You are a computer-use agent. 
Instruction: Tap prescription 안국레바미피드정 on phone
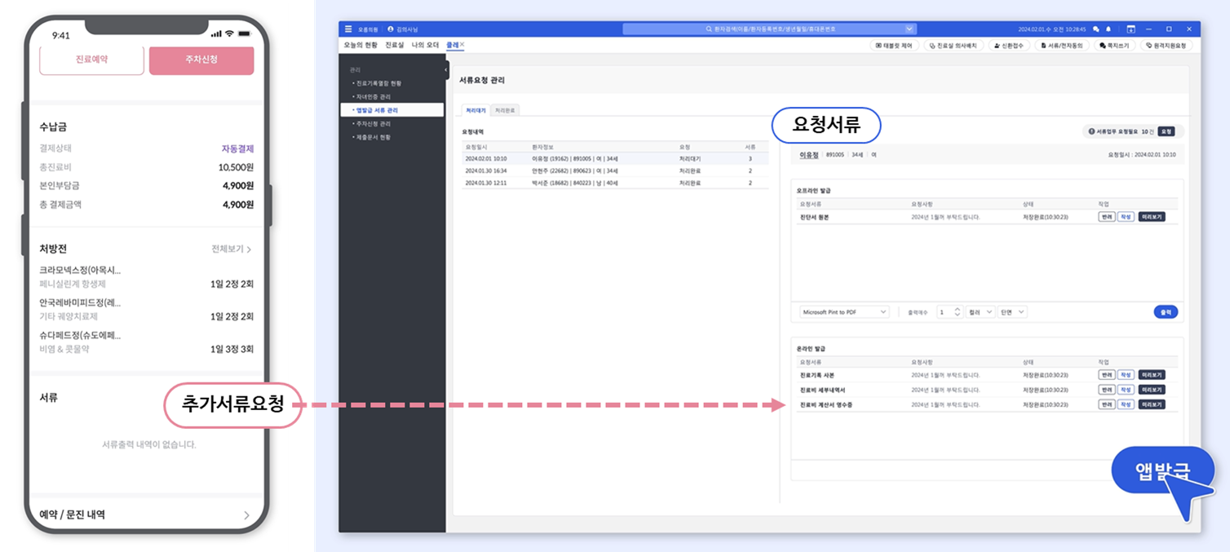pyautogui.click(x=80, y=302)
